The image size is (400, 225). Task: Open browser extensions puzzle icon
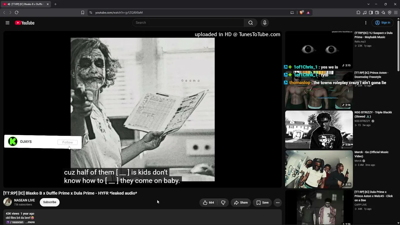point(358,12)
